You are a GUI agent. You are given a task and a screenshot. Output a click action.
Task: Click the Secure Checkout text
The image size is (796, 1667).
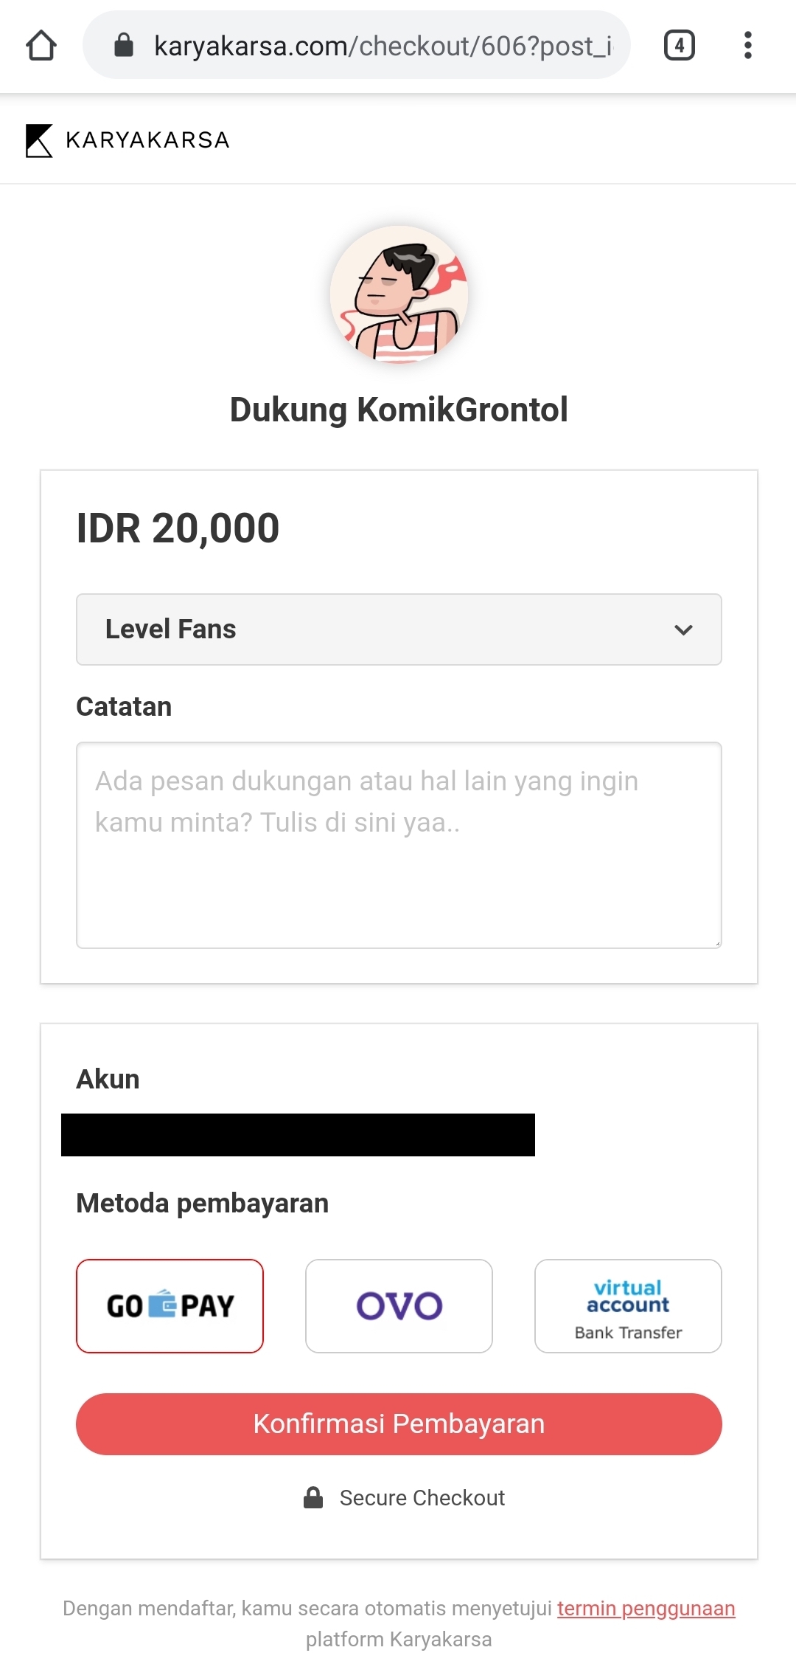422,1497
